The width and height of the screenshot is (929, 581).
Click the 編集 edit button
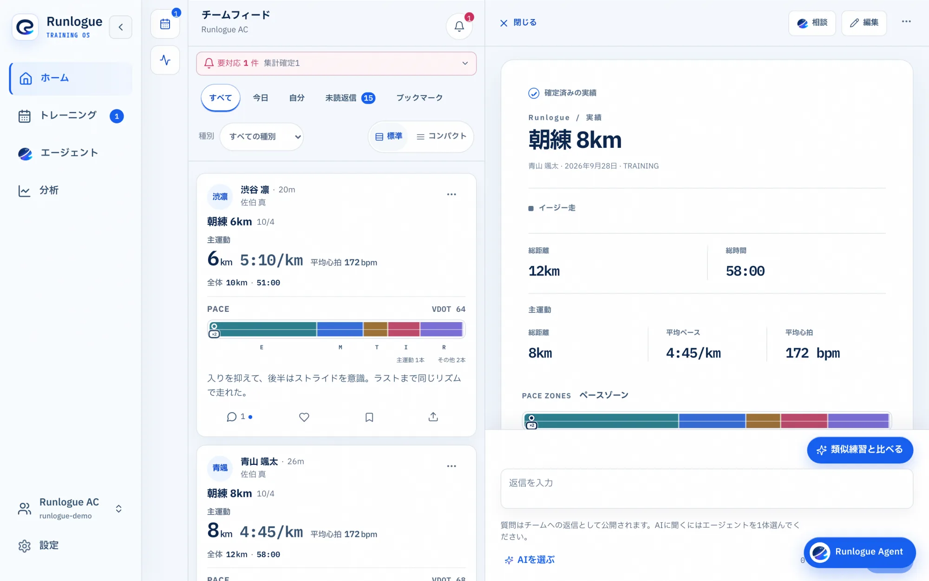(x=864, y=23)
